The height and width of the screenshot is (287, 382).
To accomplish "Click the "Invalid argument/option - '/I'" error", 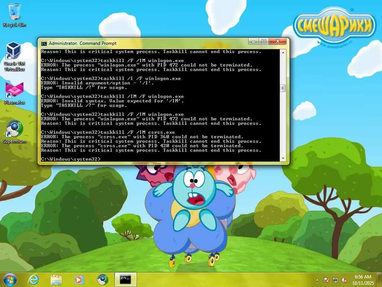I will pyautogui.click(x=97, y=83).
